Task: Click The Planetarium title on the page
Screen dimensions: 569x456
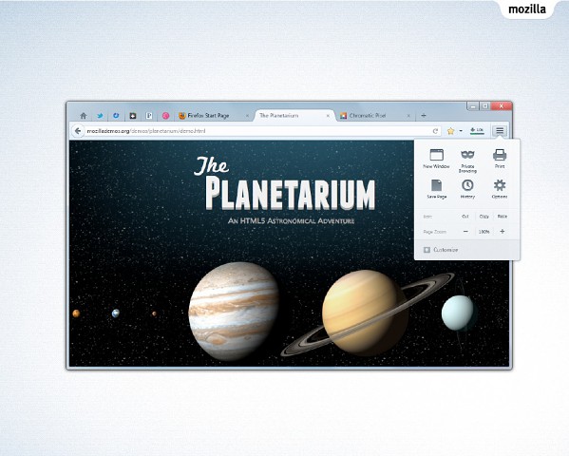Action: point(285,183)
